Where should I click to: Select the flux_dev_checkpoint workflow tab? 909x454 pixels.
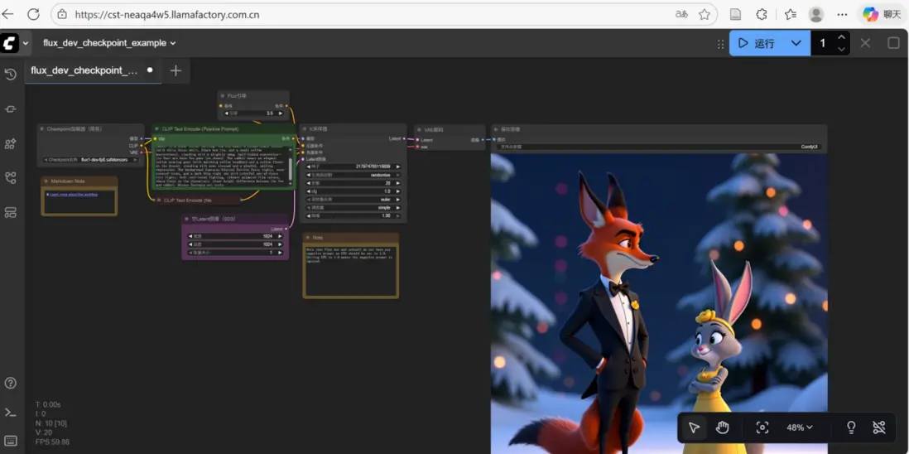(x=84, y=70)
